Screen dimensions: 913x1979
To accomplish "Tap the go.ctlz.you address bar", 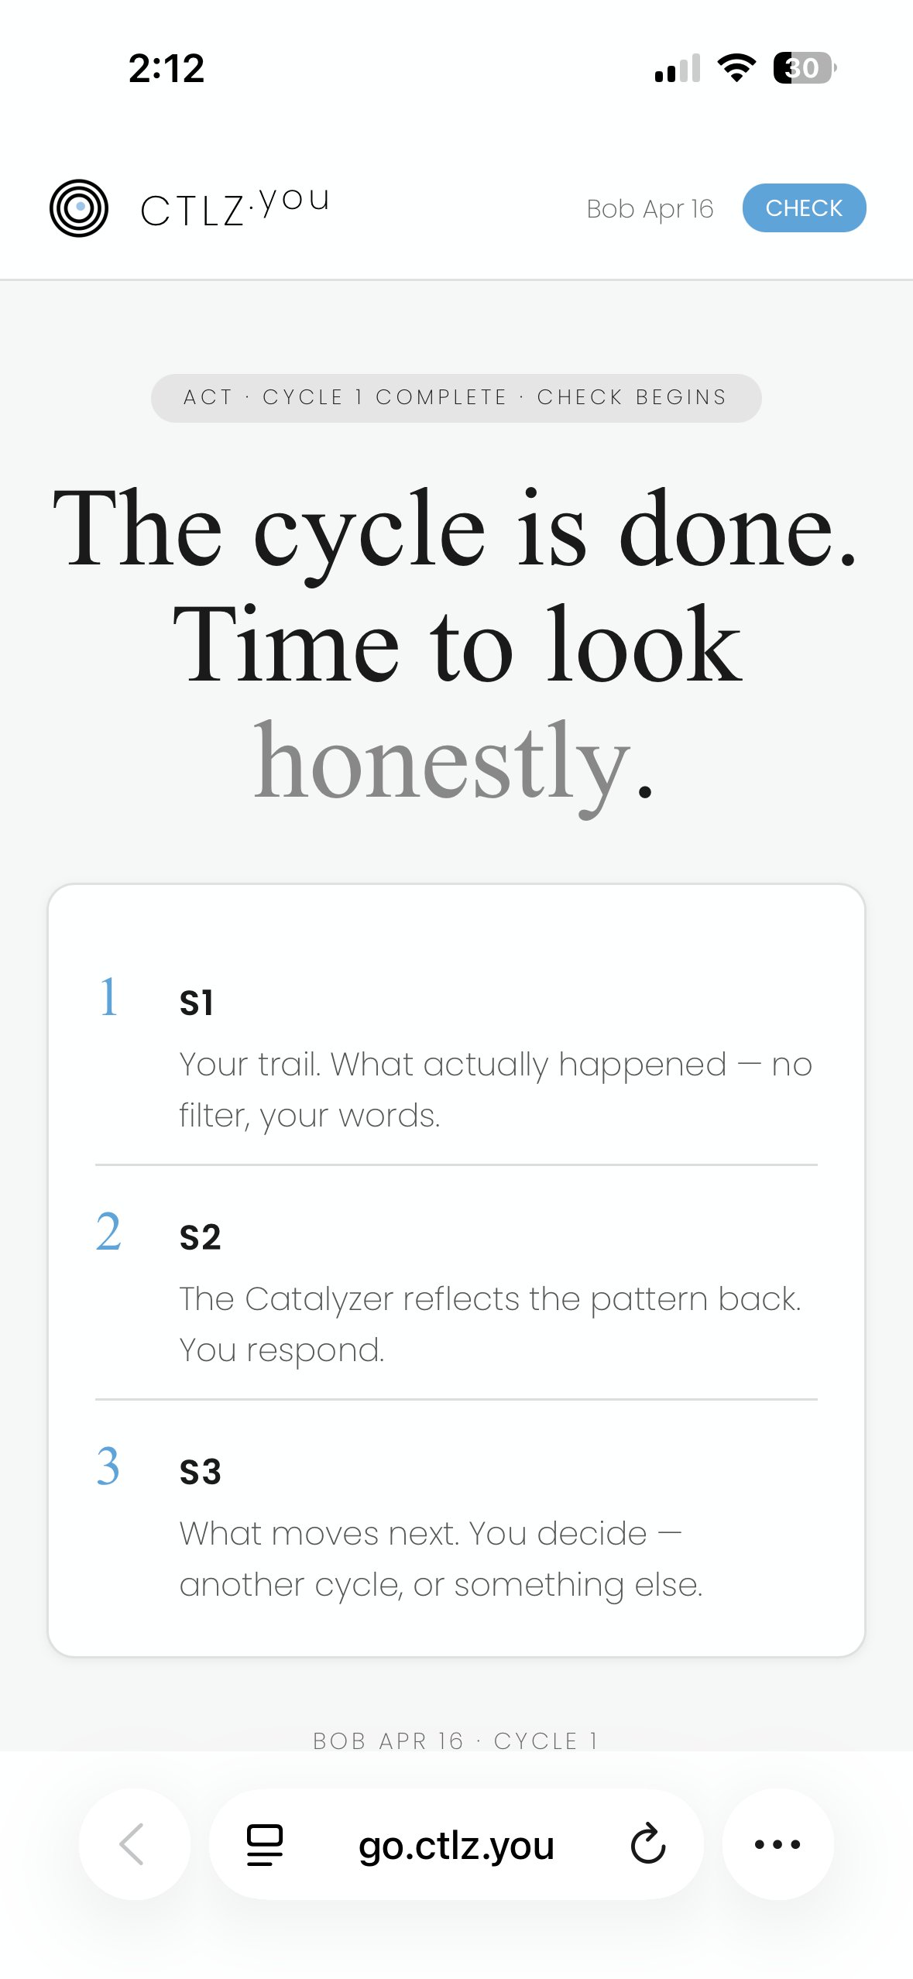I will [457, 1845].
